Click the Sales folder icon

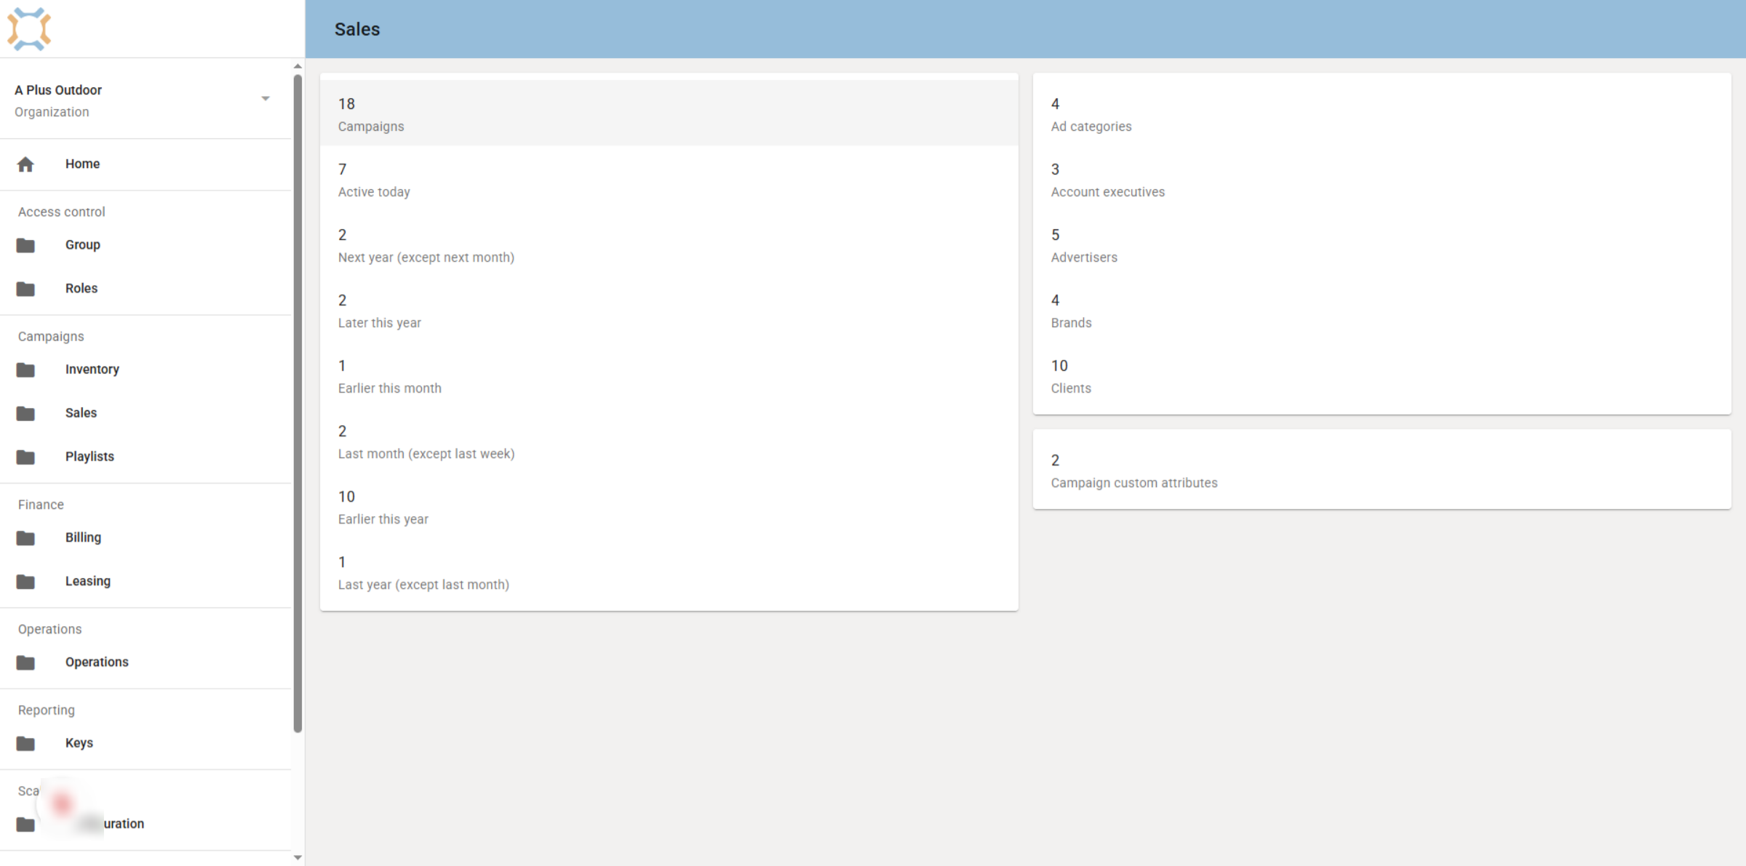pyautogui.click(x=25, y=413)
